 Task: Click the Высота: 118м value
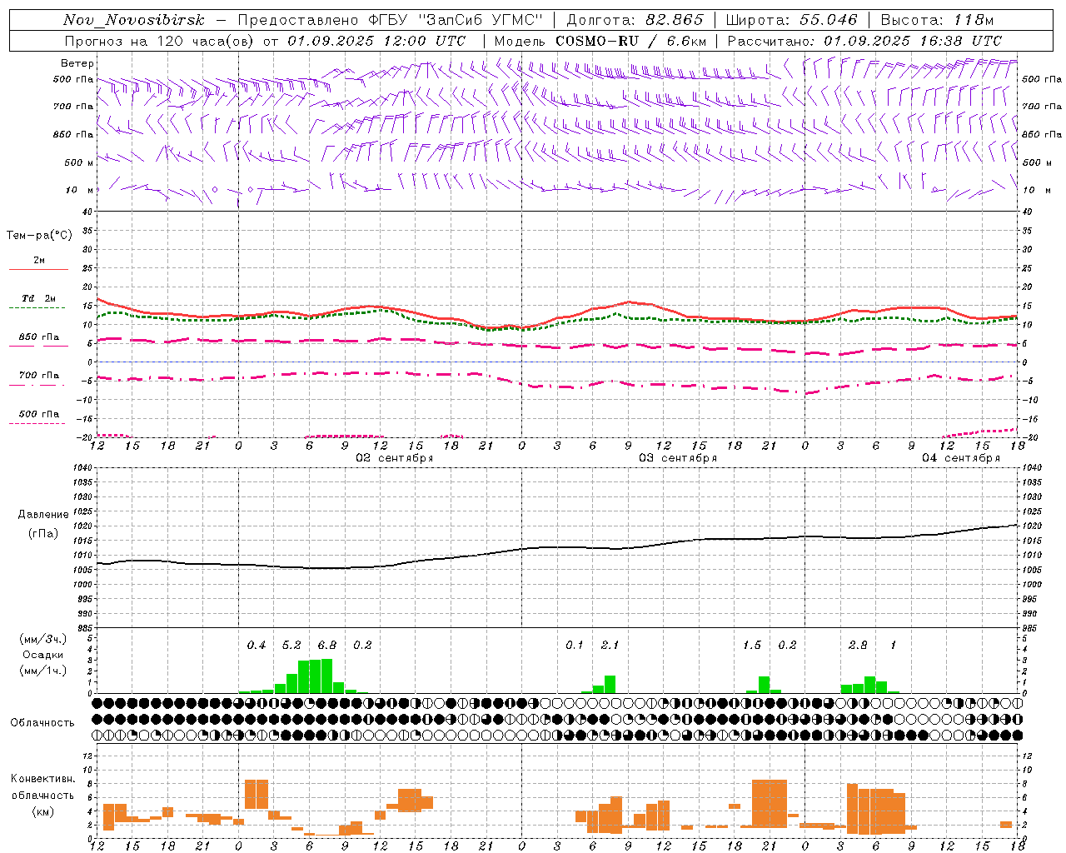[x=938, y=20]
